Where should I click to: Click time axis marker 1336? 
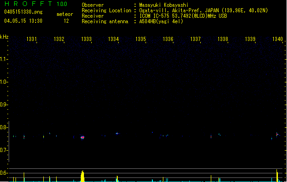tap(168, 39)
